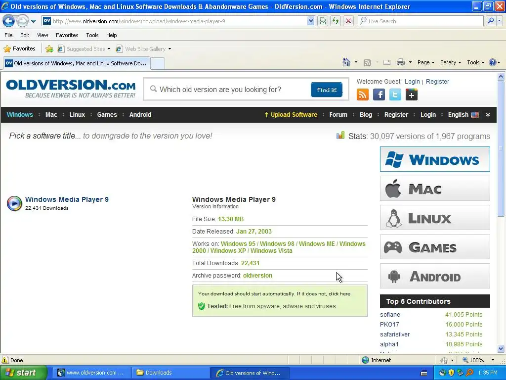
Task: Click the Facebook icon
Action: [379, 95]
